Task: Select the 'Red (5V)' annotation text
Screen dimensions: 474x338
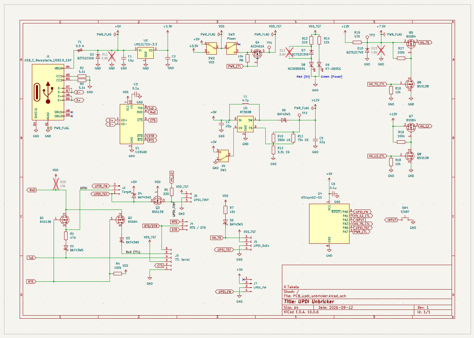Action: (x=303, y=77)
